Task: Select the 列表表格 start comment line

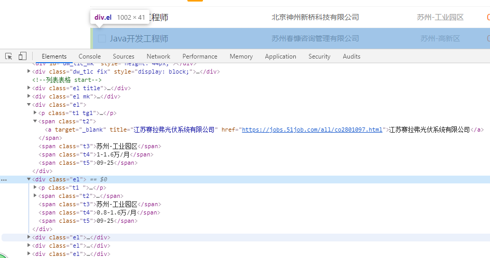Action: [67, 80]
